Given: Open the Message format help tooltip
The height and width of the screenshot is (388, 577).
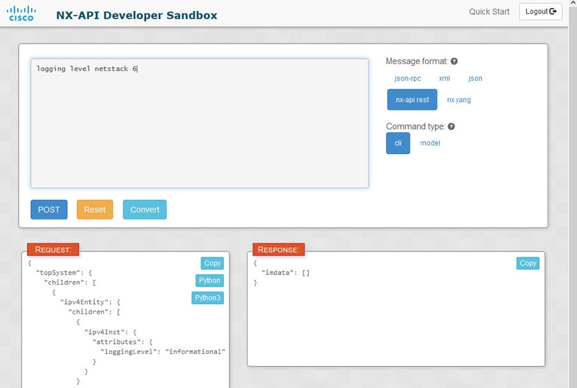Looking at the screenshot, I should (454, 61).
